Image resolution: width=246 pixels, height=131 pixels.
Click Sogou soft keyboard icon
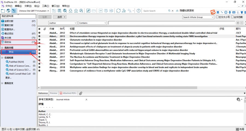pos(234,12)
